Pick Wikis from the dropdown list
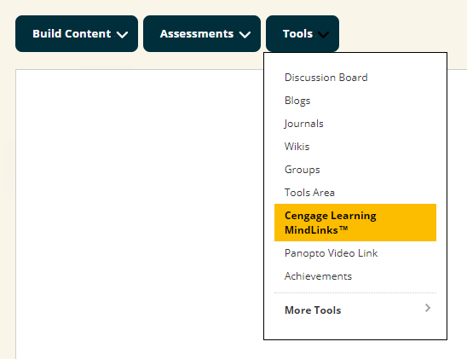This screenshot has height=359, width=467. [x=297, y=147]
